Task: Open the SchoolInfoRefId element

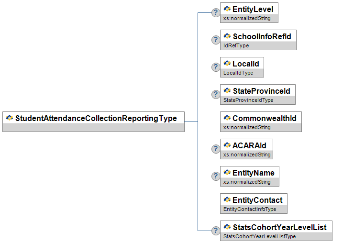Action: pos(261,37)
